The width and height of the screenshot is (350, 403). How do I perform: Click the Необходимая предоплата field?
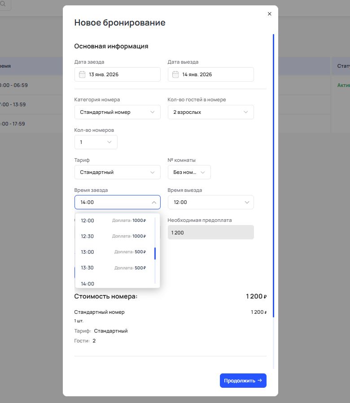[210, 232]
